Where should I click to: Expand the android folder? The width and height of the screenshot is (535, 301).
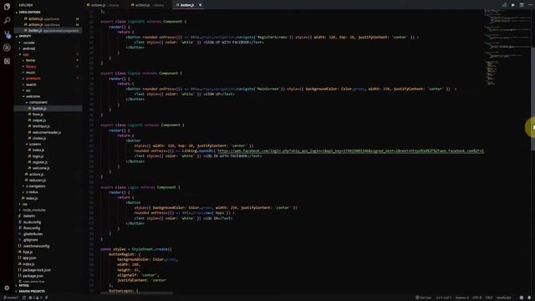coord(28,48)
